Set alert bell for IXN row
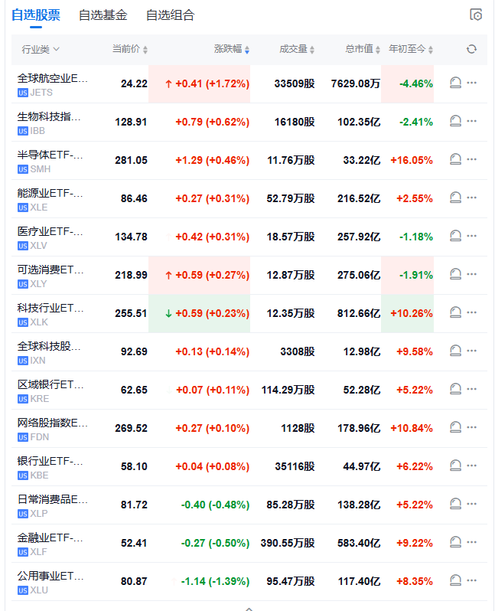495x611 pixels. click(x=456, y=351)
